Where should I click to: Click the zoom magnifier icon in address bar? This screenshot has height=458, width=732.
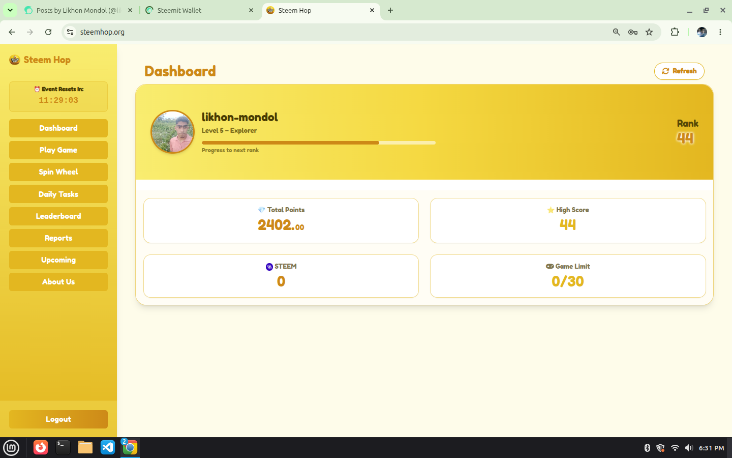616,32
